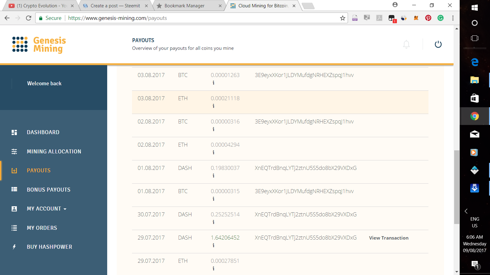Switch to the Create a post Steemit tab
Image resolution: width=490 pixels, height=275 pixels.
tap(115, 6)
